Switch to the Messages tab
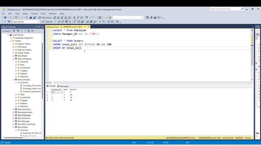This screenshot has height=146, width=261. (63, 86)
